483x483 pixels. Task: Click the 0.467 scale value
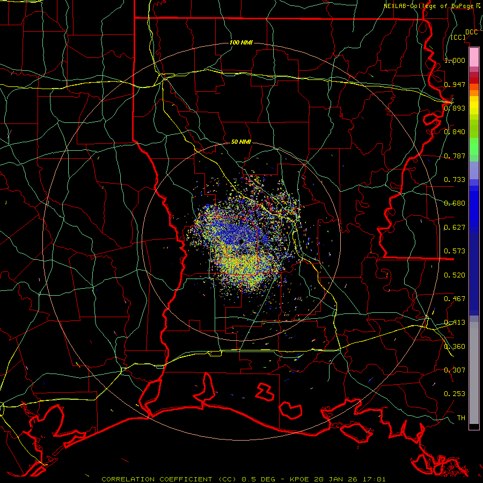(455, 298)
